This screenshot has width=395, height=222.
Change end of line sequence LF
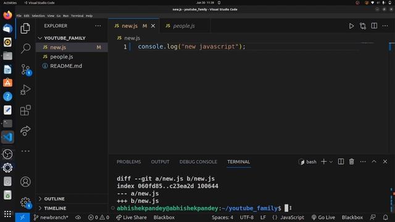click(263, 218)
